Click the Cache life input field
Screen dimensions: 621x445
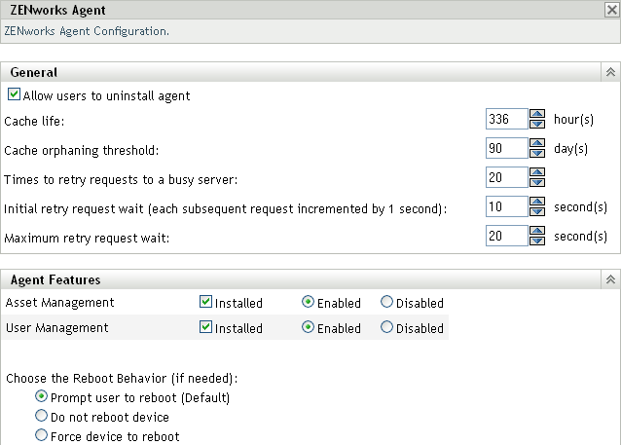tap(506, 119)
